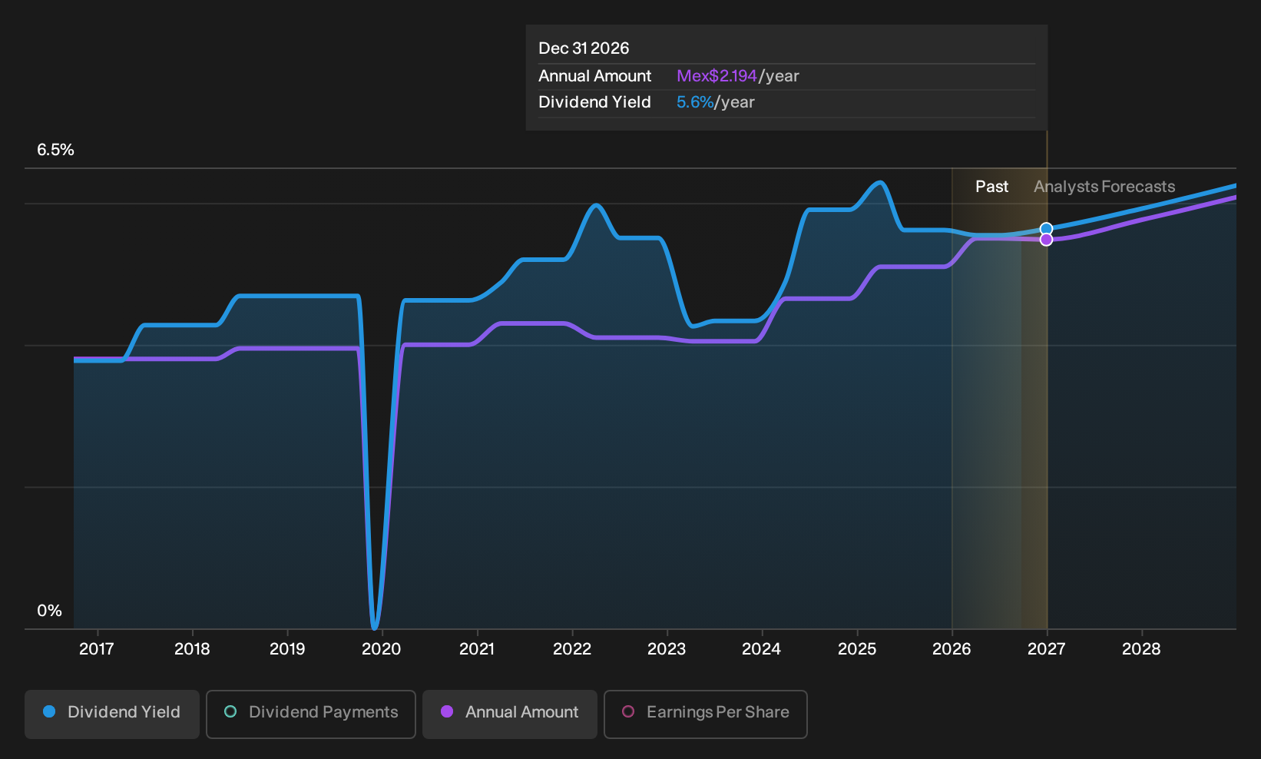Viewport: 1261px width, 759px height.
Task: Click the Dividend Yield tooltip row label
Action: [595, 102]
